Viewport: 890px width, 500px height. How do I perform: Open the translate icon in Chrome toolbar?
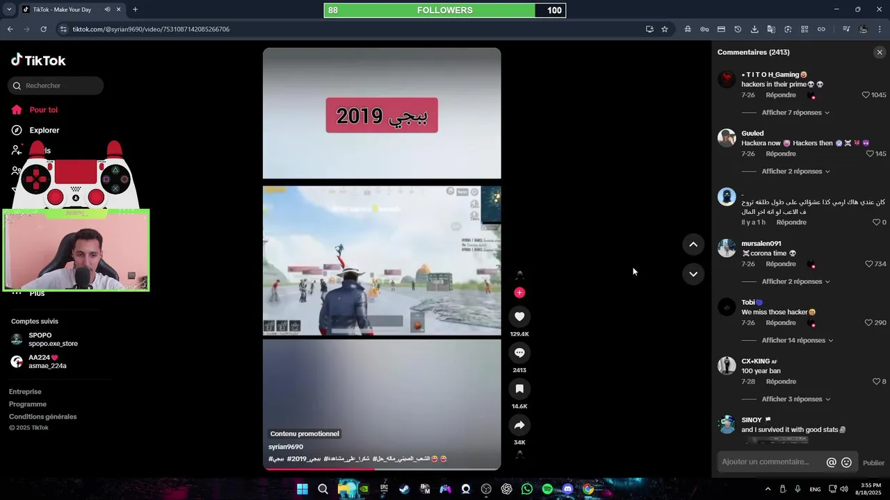[x=771, y=29]
